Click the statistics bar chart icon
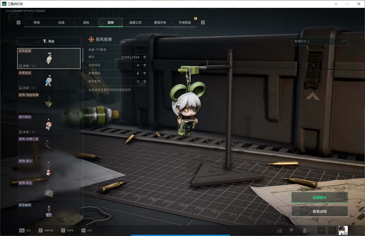365x236 pixels. coord(279,230)
